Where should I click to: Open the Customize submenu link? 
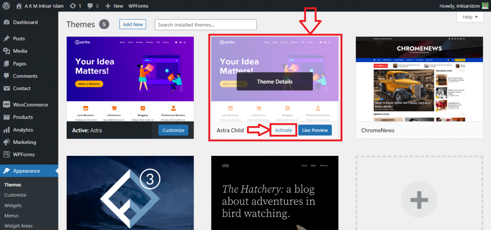(x=15, y=195)
